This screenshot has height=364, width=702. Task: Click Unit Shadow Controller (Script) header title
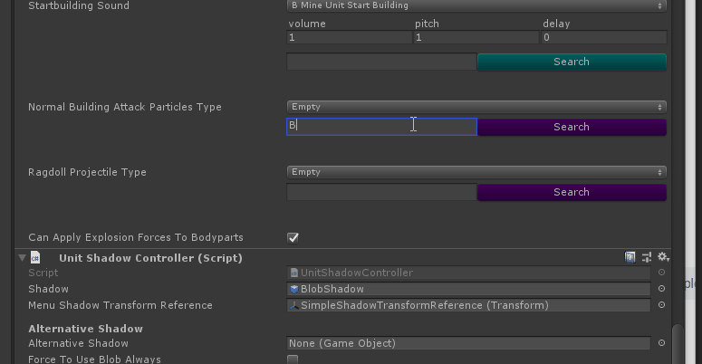click(150, 258)
